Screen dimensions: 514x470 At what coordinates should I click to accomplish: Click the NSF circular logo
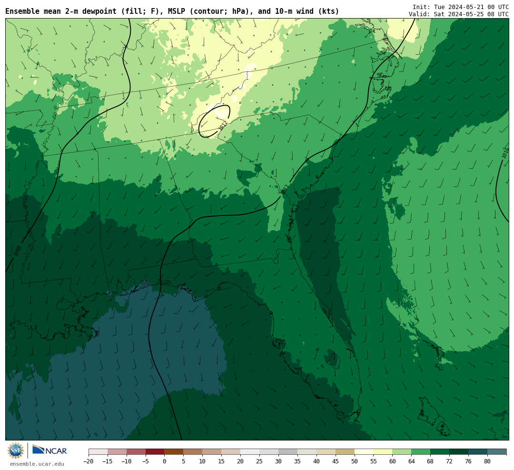(16, 450)
